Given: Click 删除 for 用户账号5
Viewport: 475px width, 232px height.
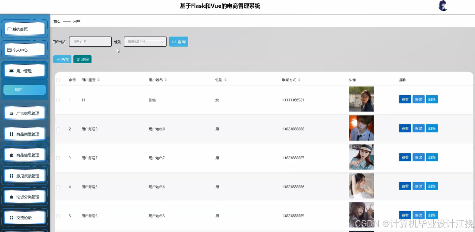Looking at the screenshot, I should [432, 215].
